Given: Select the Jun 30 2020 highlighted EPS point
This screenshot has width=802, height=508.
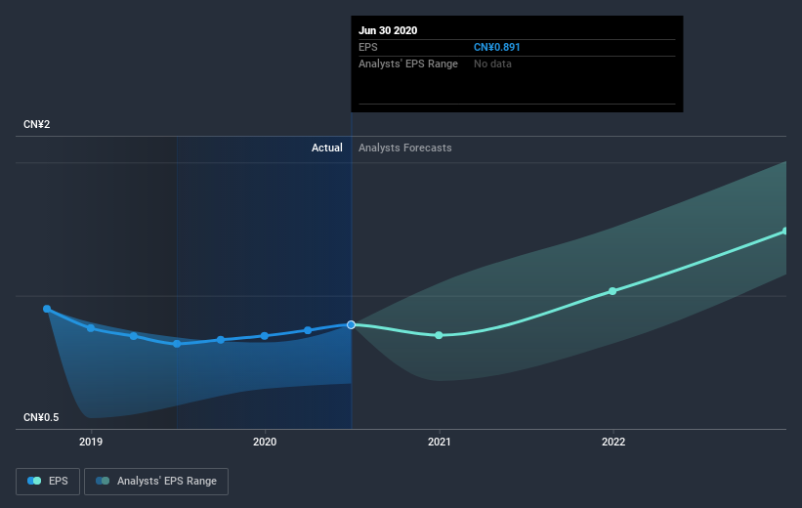Looking at the screenshot, I should [x=351, y=325].
